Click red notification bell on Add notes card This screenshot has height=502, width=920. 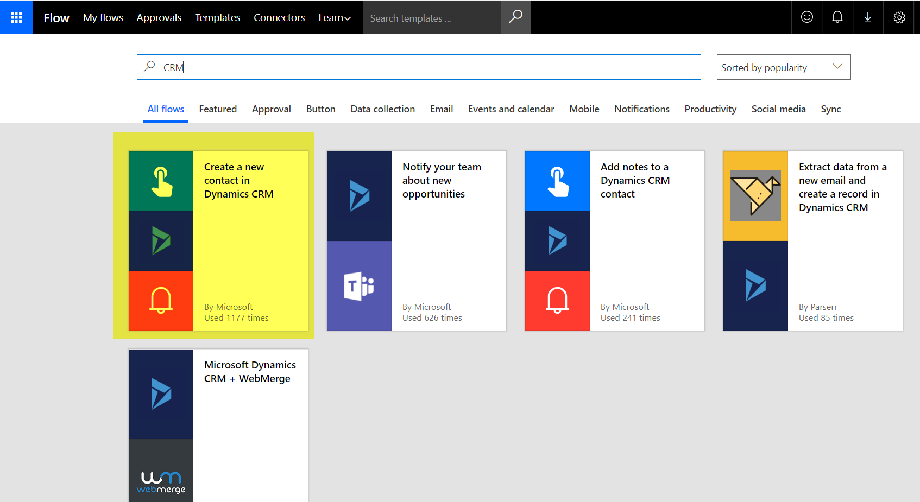click(x=557, y=301)
